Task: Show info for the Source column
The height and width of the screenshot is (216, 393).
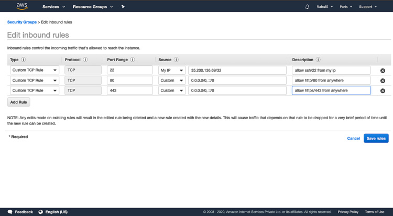Action: (176, 60)
